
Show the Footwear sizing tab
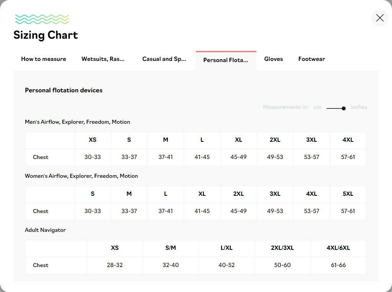point(312,59)
